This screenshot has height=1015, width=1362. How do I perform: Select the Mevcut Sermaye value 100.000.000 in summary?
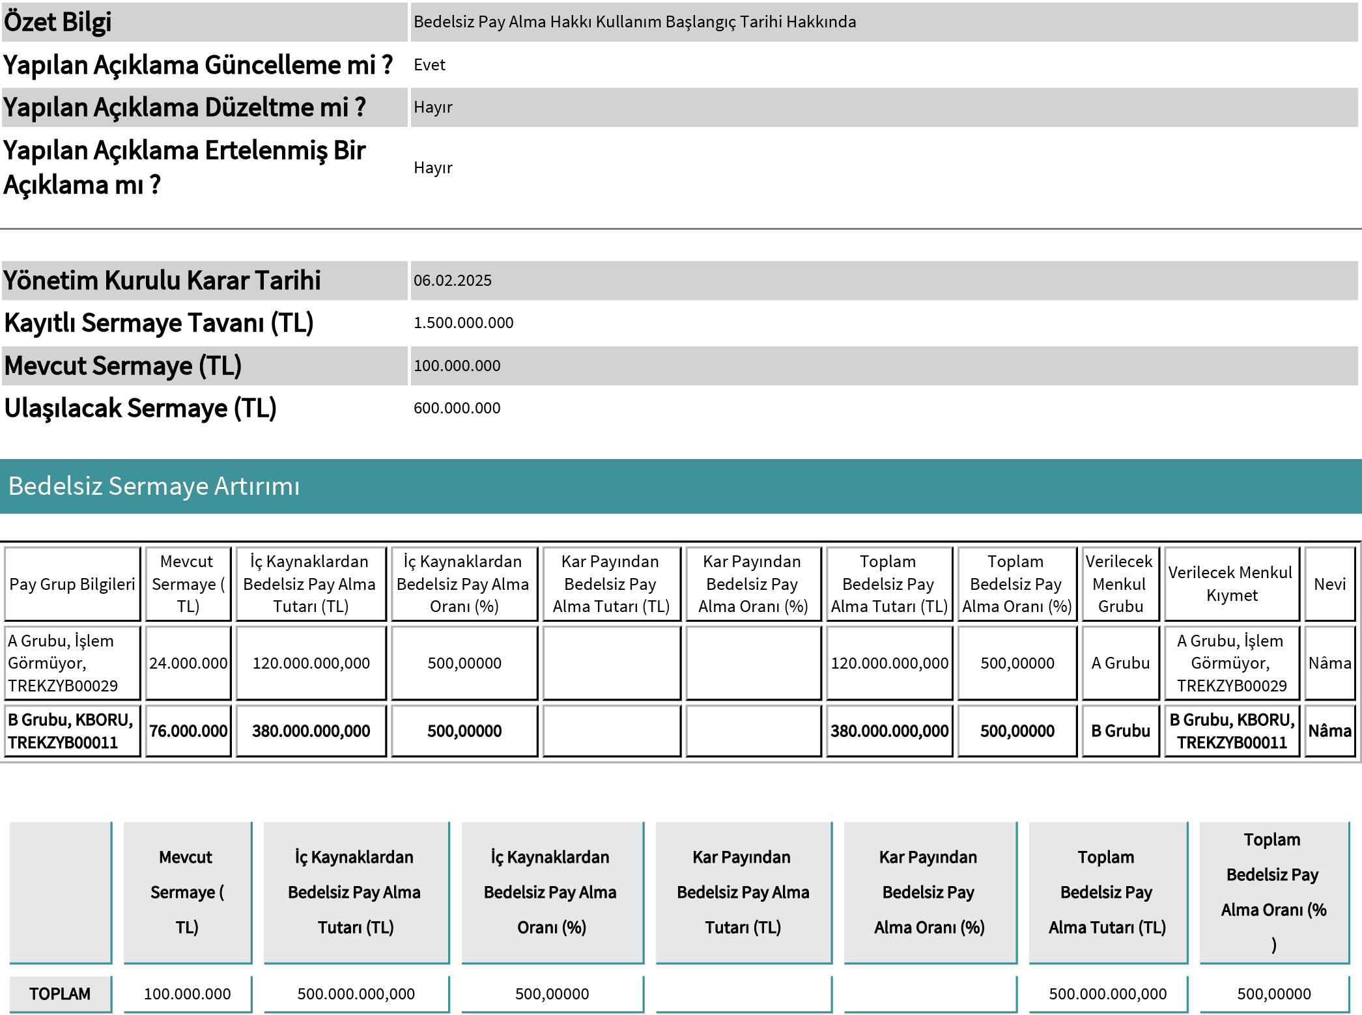(x=457, y=366)
